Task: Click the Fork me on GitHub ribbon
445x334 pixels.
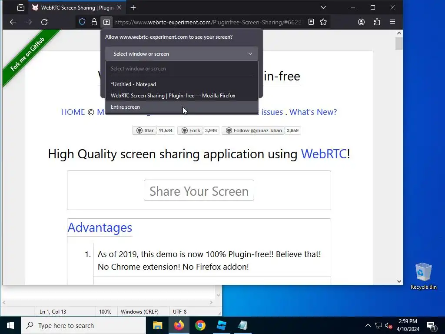Action: point(28,54)
